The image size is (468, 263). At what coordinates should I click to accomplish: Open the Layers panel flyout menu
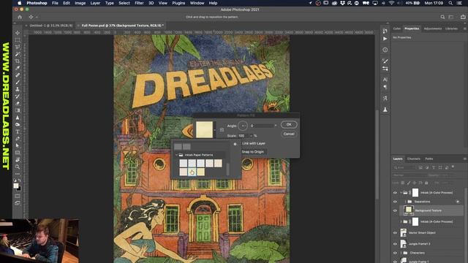465,159
